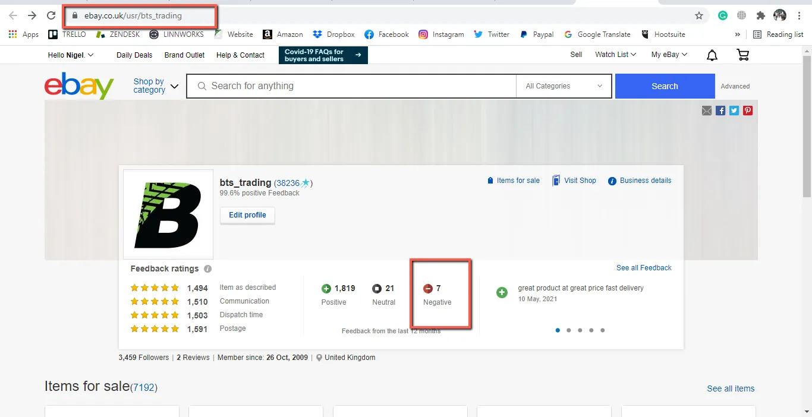Share the profile on Facebook icon

point(720,110)
